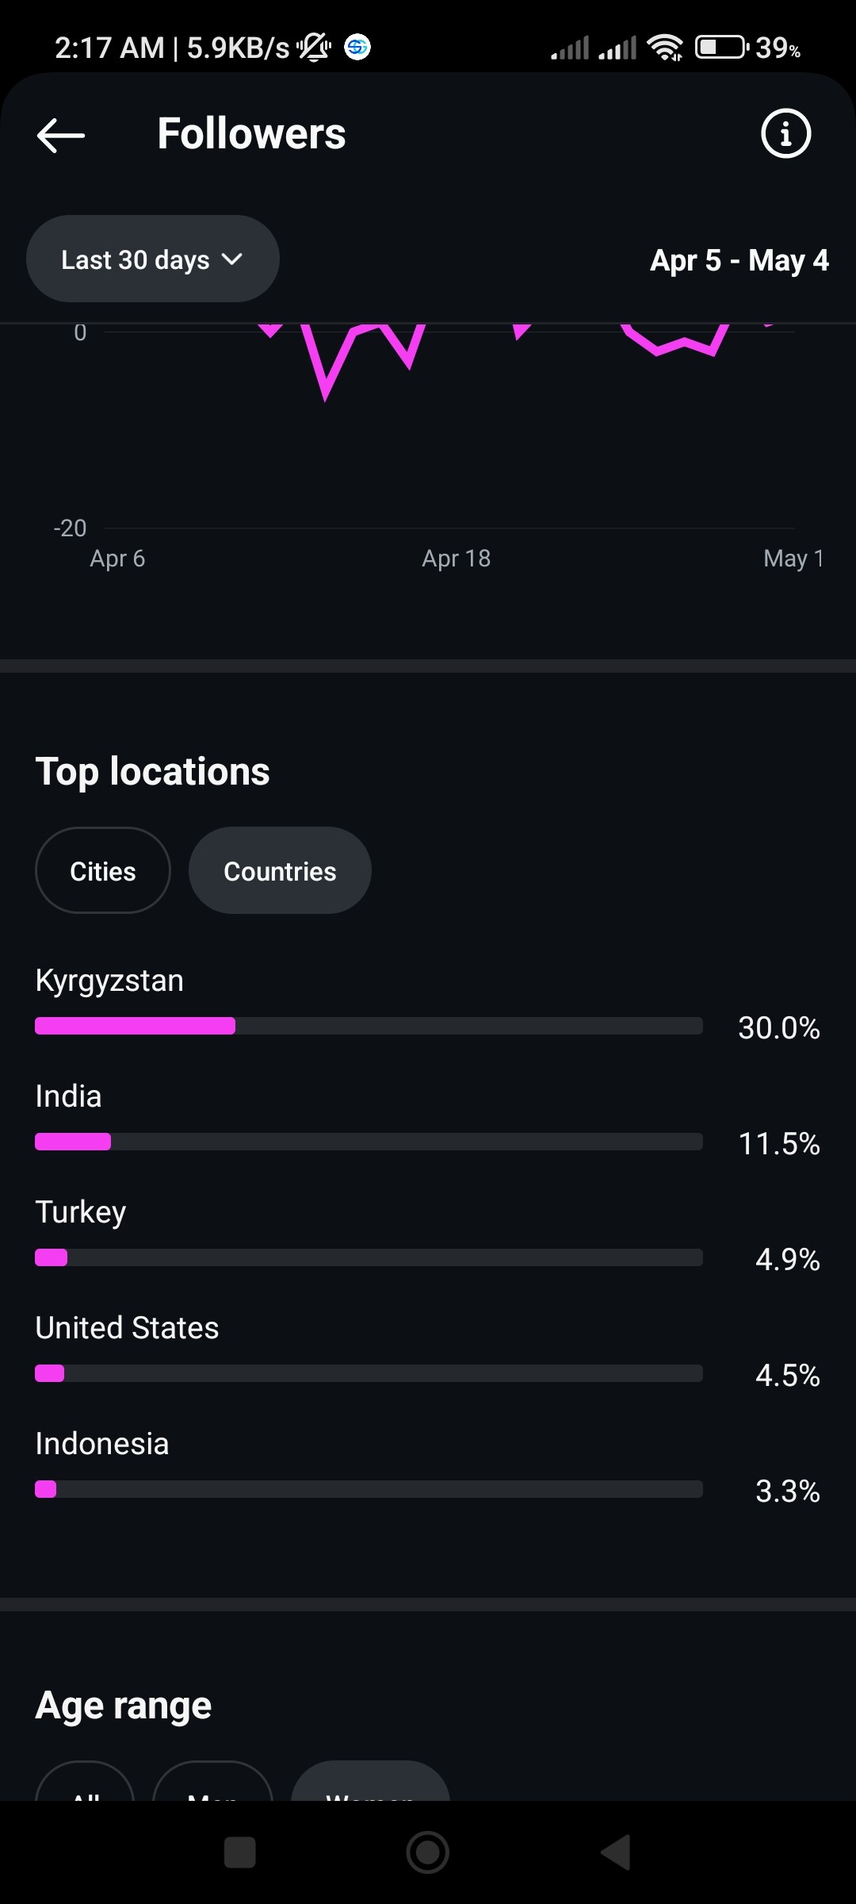Viewport: 856px width, 1904px height.
Task: Tap the Apr 5 - May 4 date range
Action: [x=739, y=260]
